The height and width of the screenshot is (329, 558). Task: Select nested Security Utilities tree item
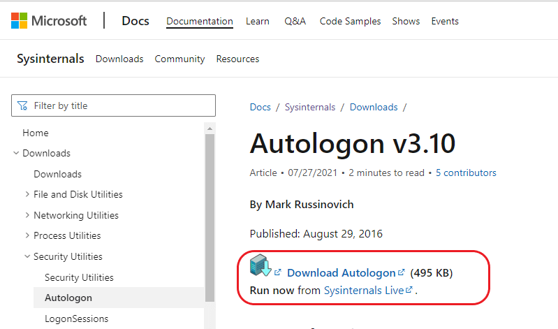(79, 277)
